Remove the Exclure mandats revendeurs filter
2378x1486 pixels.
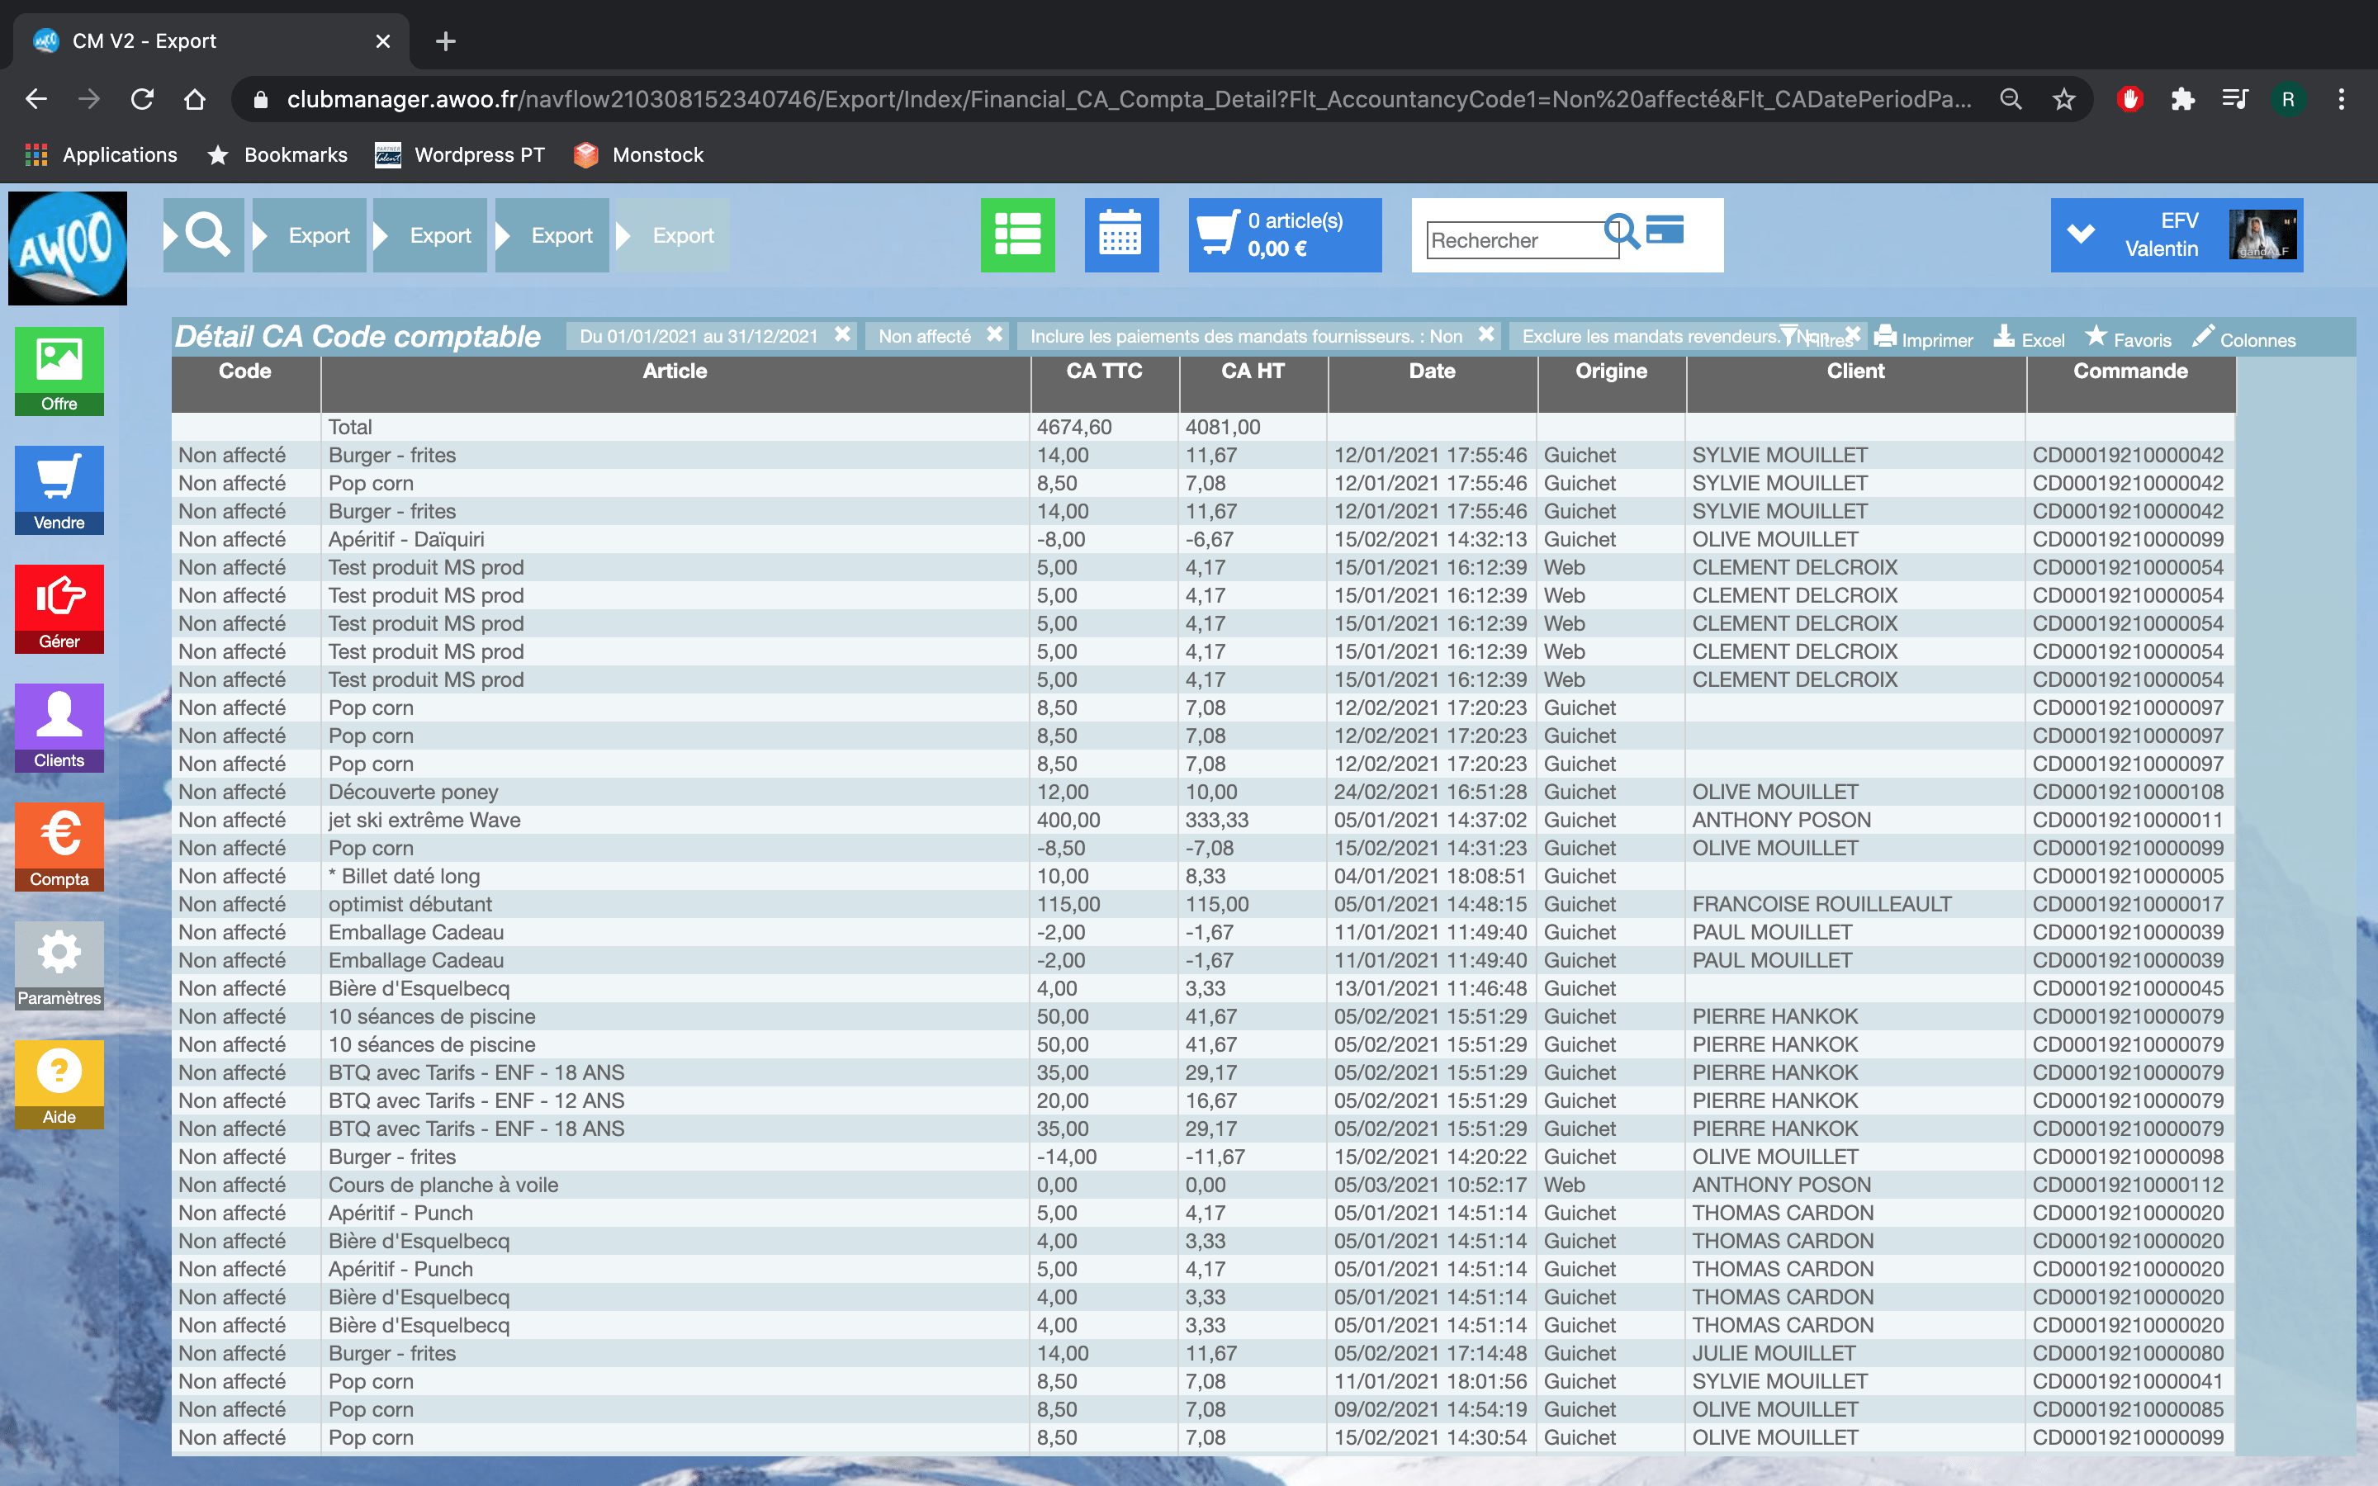(1853, 334)
